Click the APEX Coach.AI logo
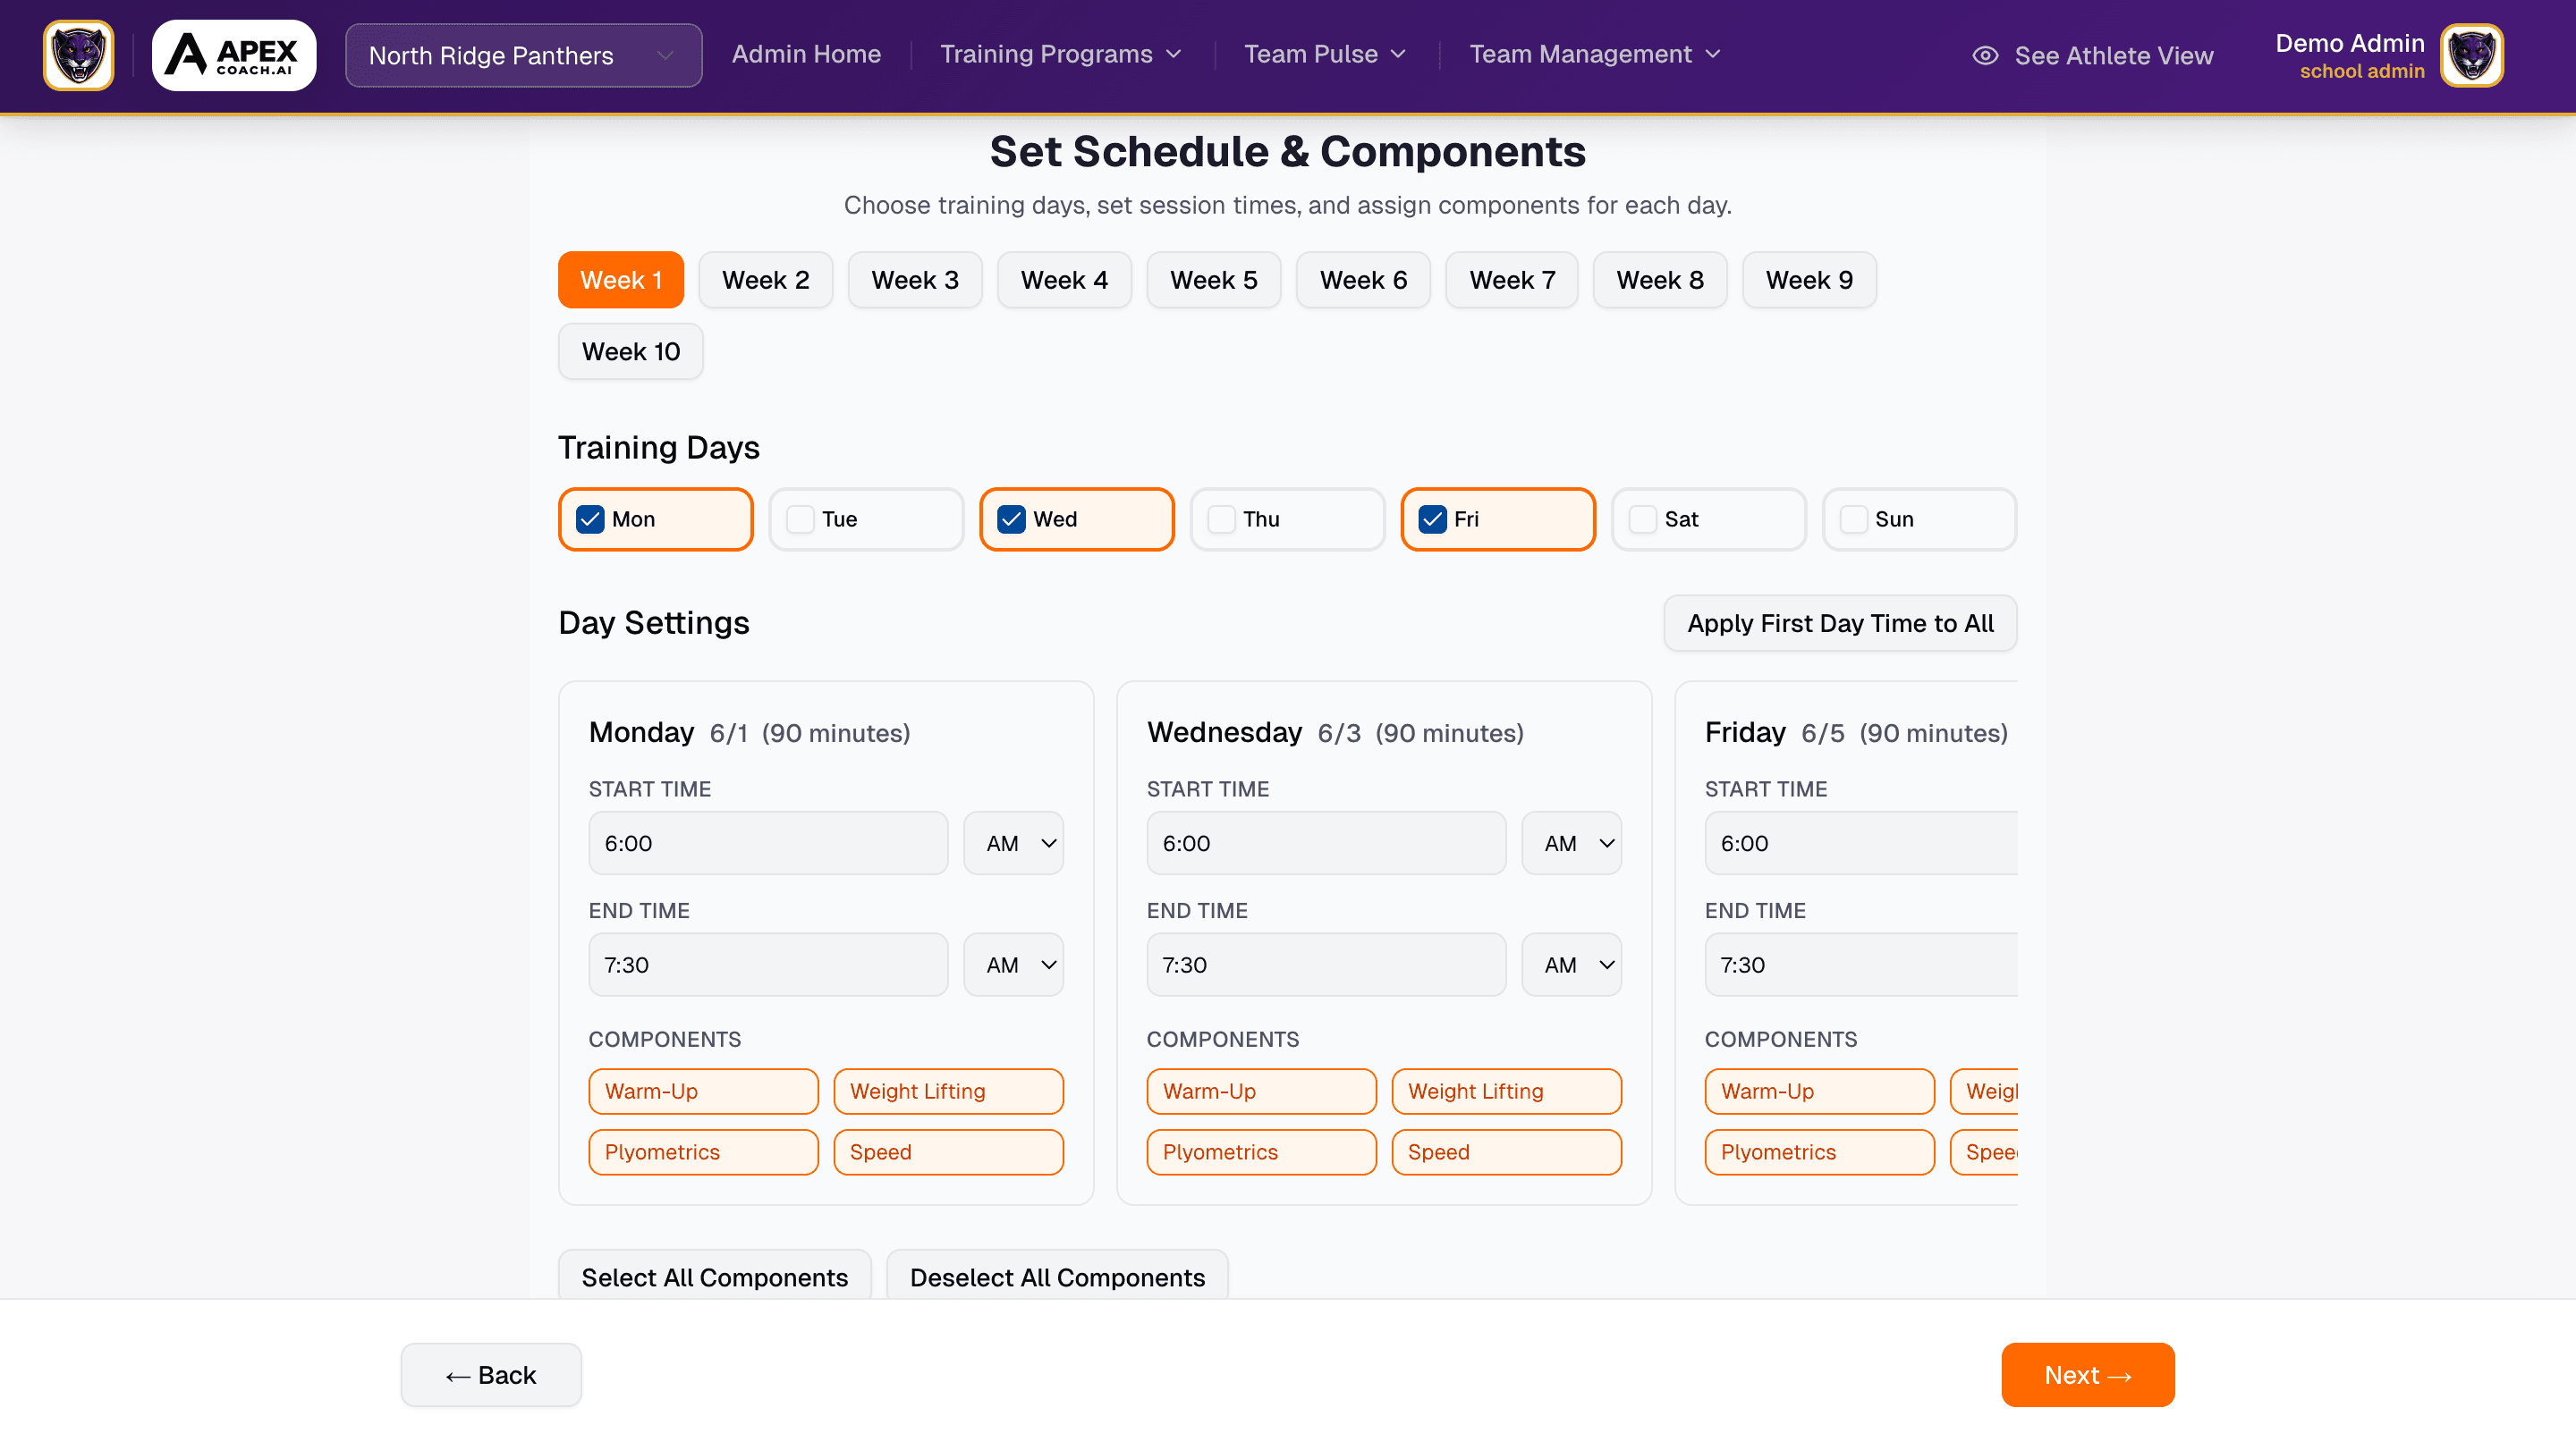 (233, 55)
